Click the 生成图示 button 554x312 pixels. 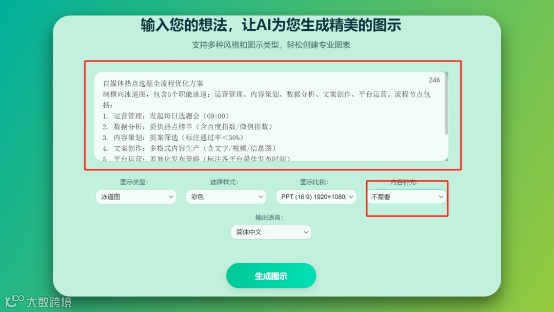[x=271, y=276]
